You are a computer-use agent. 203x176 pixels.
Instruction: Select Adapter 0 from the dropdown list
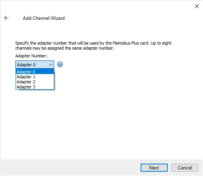(x=35, y=72)
